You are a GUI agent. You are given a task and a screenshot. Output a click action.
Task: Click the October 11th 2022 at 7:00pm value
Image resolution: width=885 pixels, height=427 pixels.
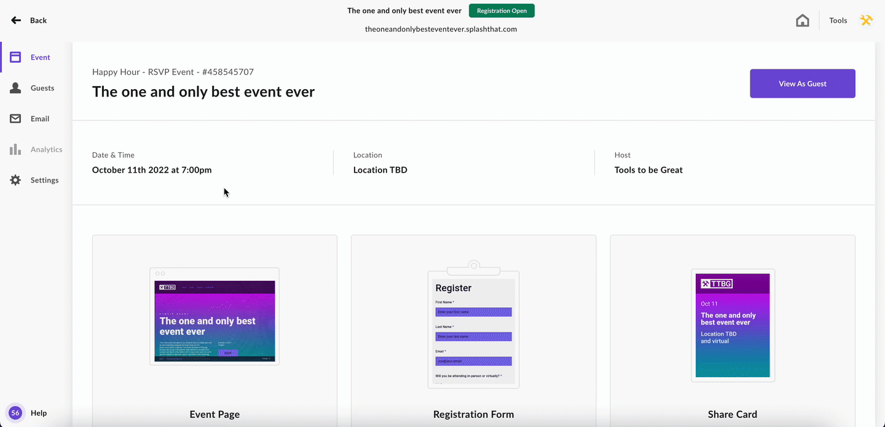click(x=152, y=170)
